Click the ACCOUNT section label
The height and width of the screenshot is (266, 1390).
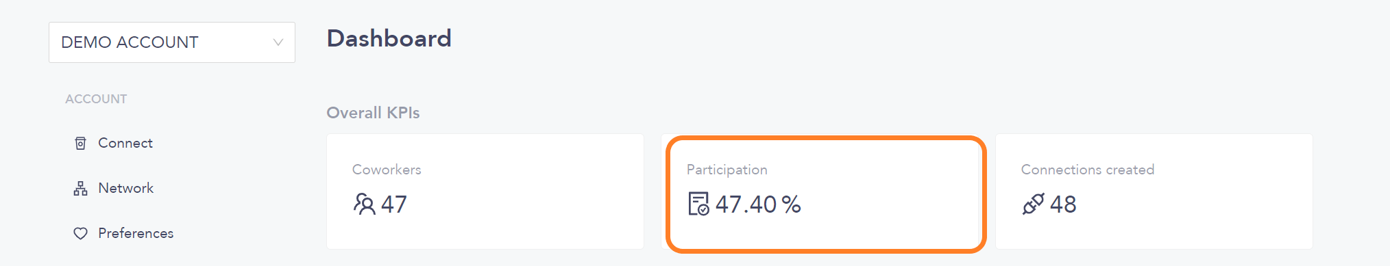coord(96,99)
